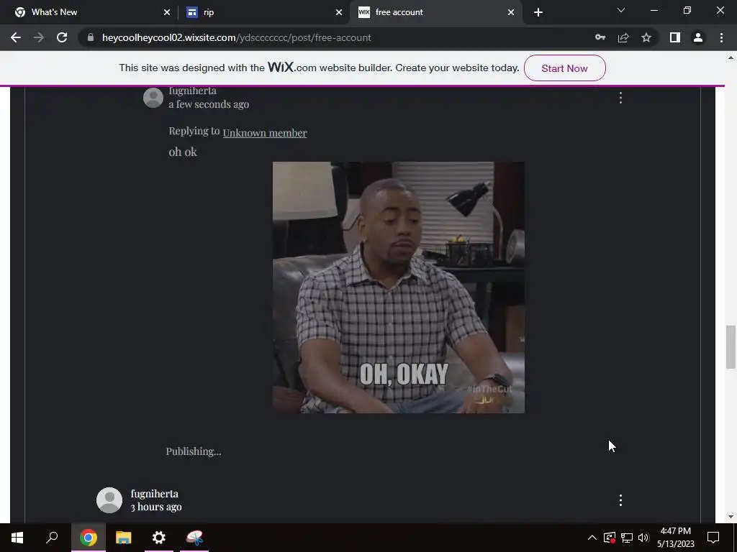Switch to What's New tab
Viewport: 737px width, 552px height.
point(89,12)
